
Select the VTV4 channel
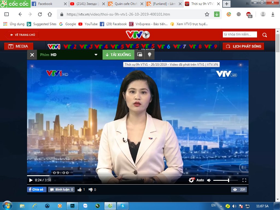click(101, 46)
